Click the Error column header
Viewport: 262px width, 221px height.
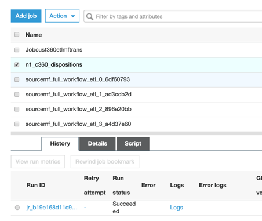click(x=148, y=185)
